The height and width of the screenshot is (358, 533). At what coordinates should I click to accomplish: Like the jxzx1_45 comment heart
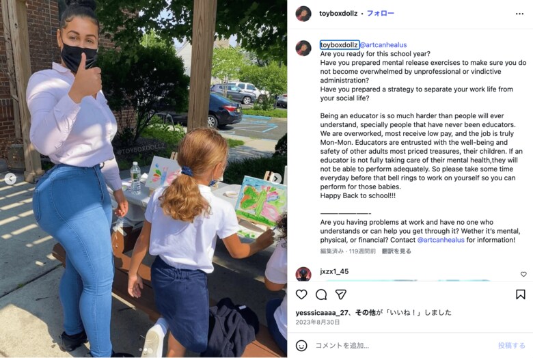(523, 274)
